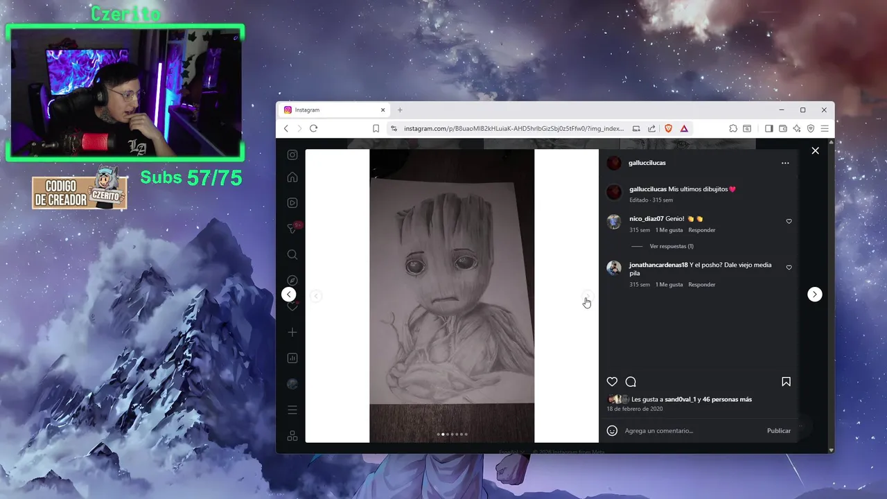The height and width of the screenshot is (499, 887).
Task: Expand Ver respuestas (1) replies
Action: [671, 246]
